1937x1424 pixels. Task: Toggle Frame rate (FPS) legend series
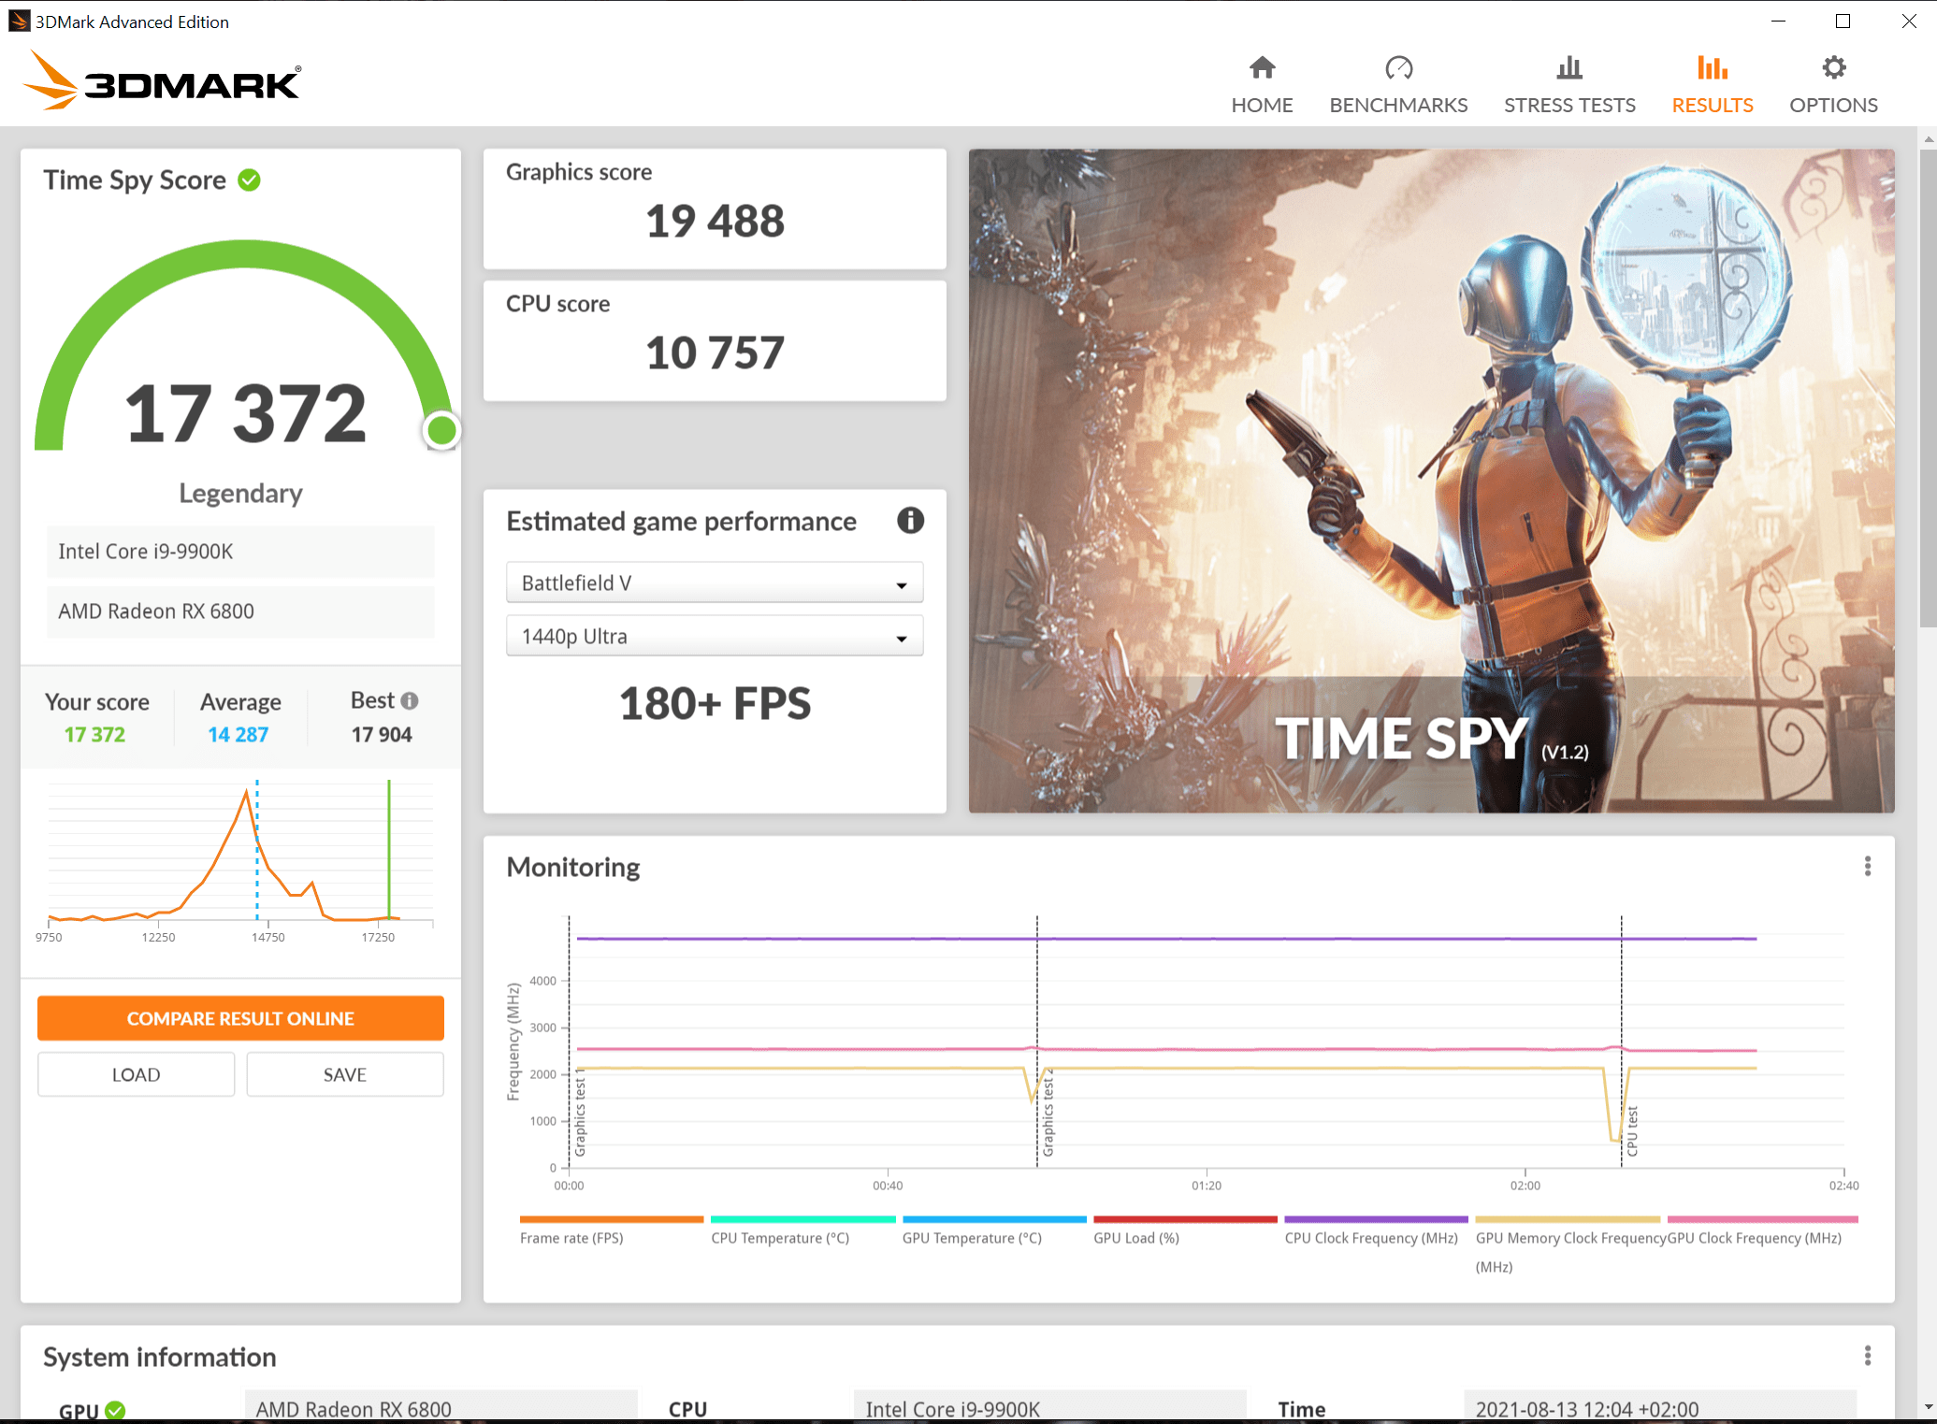pos(571,1237)
